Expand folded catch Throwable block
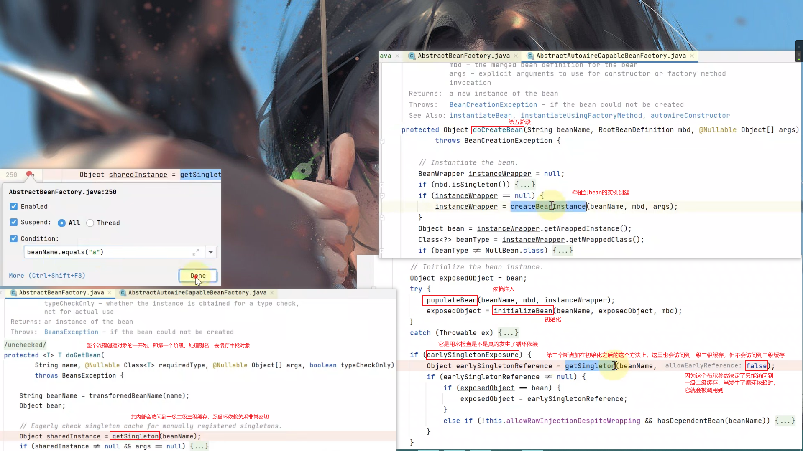The width and height of the screenshot is (803, 451). [508, 333]
